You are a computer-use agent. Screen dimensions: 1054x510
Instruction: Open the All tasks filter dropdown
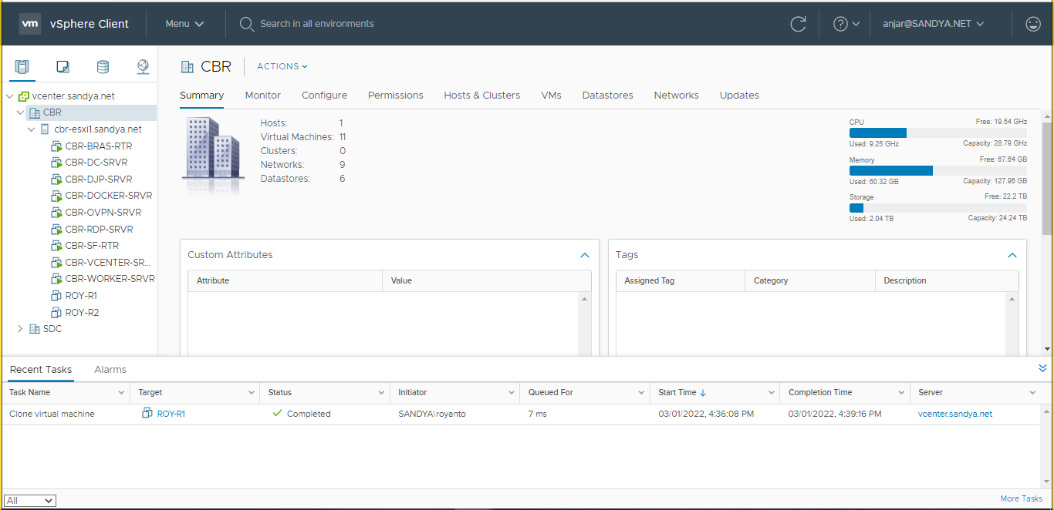[30, 501]
